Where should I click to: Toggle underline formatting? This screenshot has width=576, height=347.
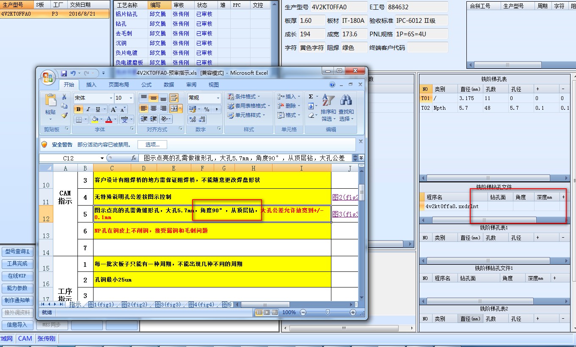coord(98,109)
